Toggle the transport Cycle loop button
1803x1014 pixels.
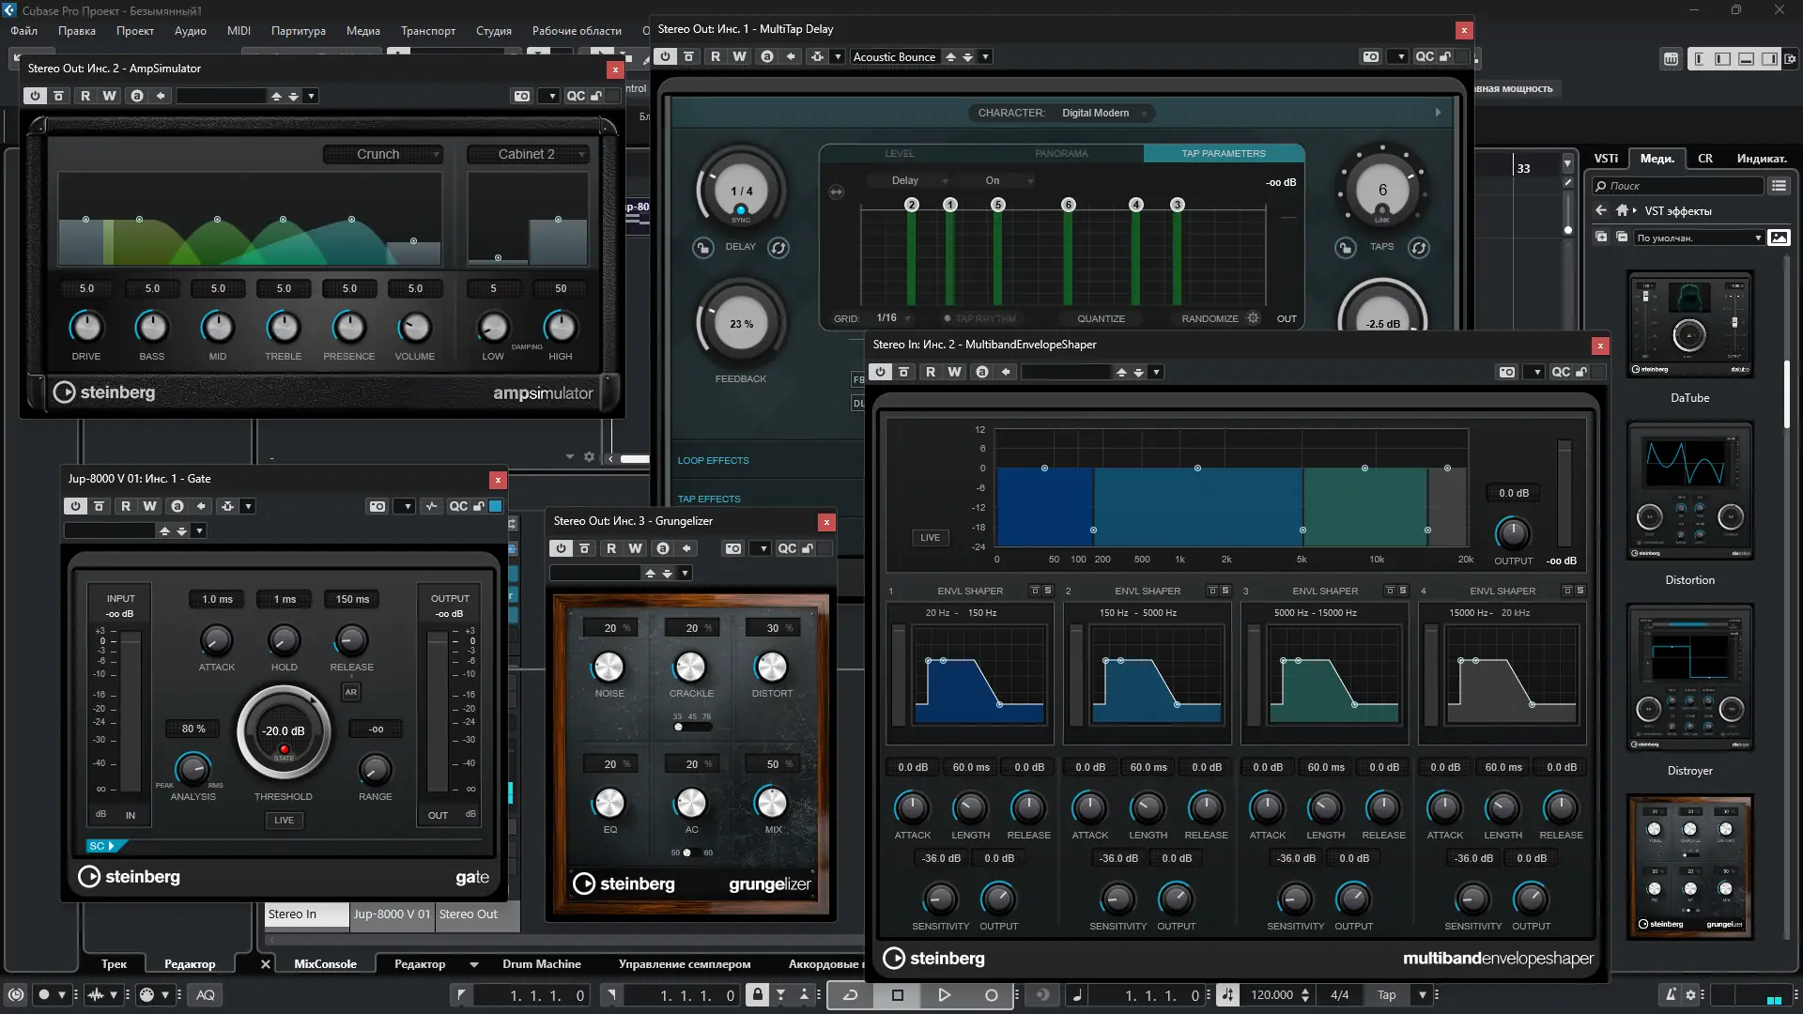(x=850, y=995)
